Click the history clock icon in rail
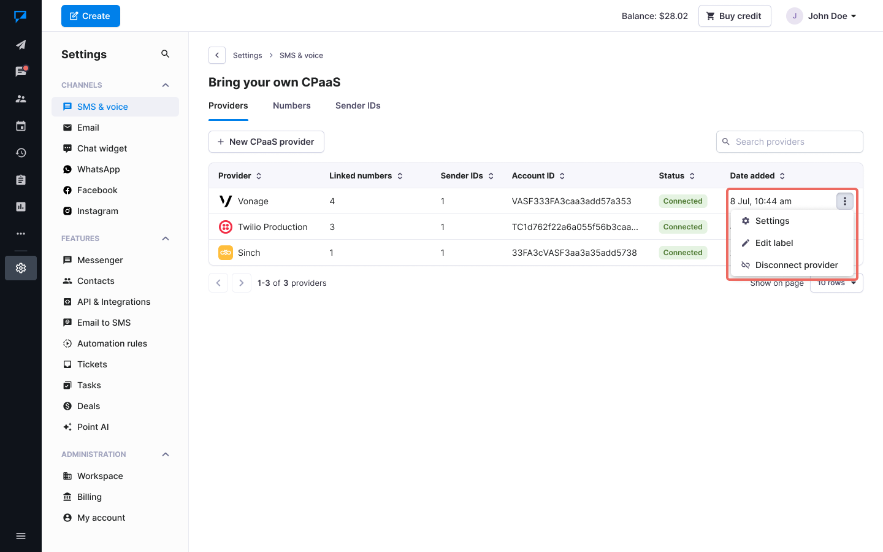 click(21, 153)
